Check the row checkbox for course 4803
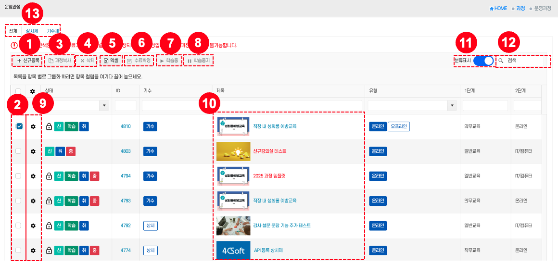 [x=19, y=151]
